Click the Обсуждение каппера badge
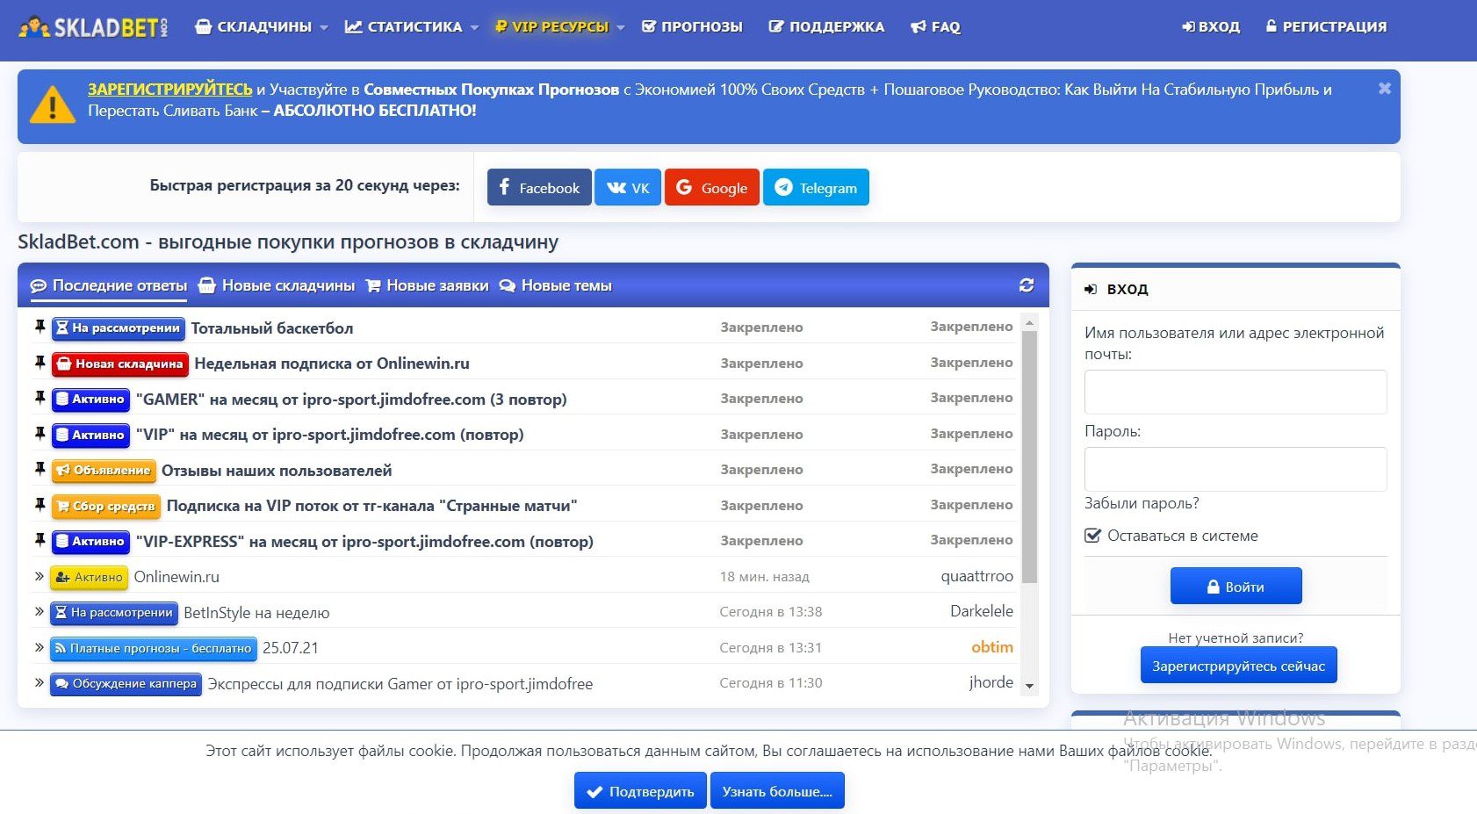The image size is (1477, 814). 126,684
